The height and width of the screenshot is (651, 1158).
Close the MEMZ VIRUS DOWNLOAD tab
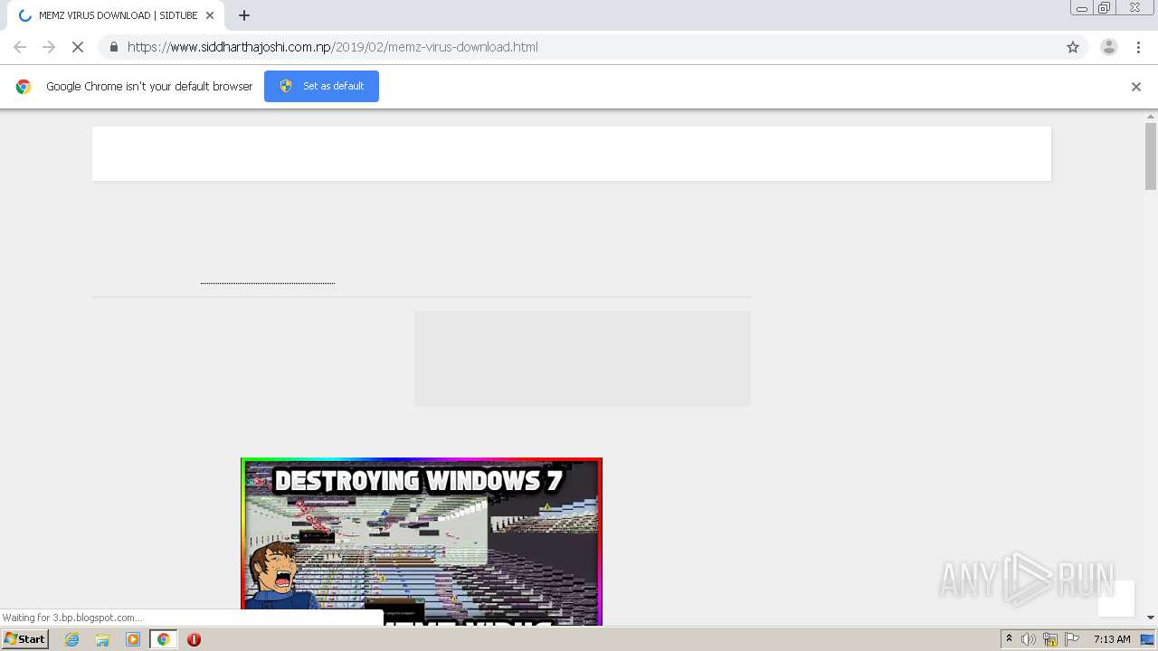click(209, 15)
